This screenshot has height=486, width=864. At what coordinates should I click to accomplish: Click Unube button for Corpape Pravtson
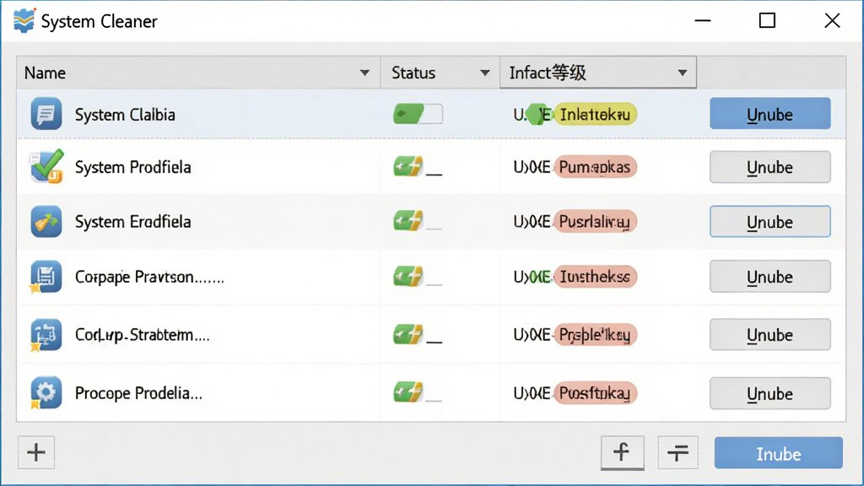pos(769,277)
